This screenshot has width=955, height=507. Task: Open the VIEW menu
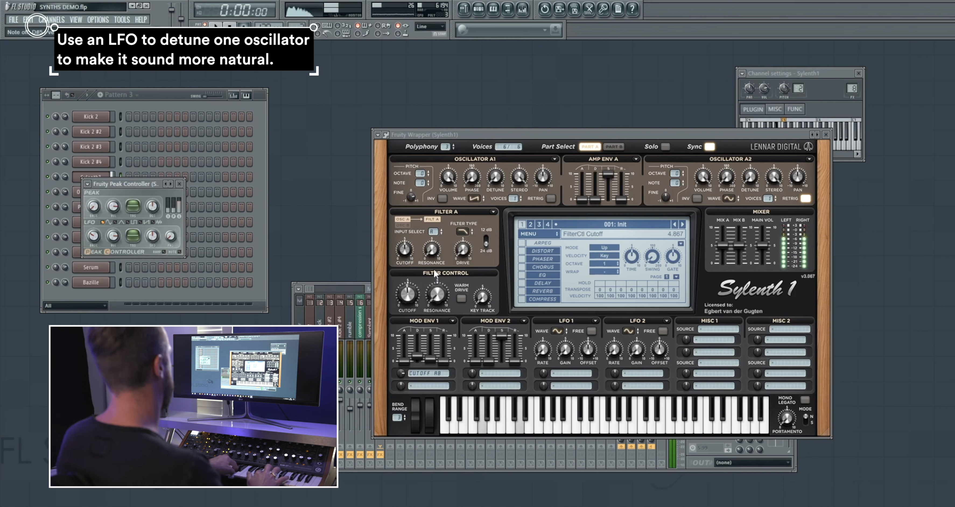click(76, 20)
